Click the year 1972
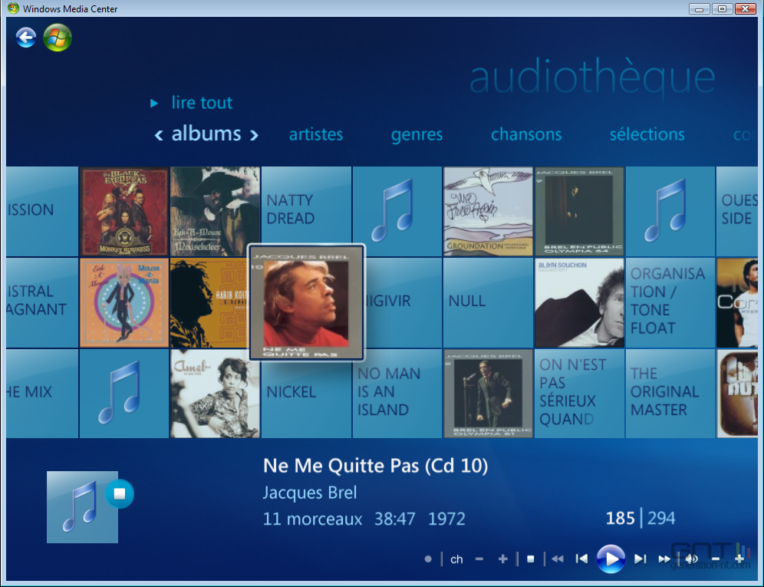Viewport: 764px width, 587px height. click(x=446, y=519)
